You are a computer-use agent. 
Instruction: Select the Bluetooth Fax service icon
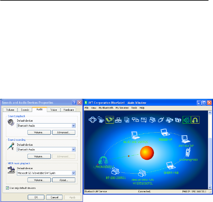169,120
